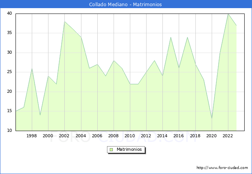
Task: Click the 25 y-axis value
Action: pos(9,72)
